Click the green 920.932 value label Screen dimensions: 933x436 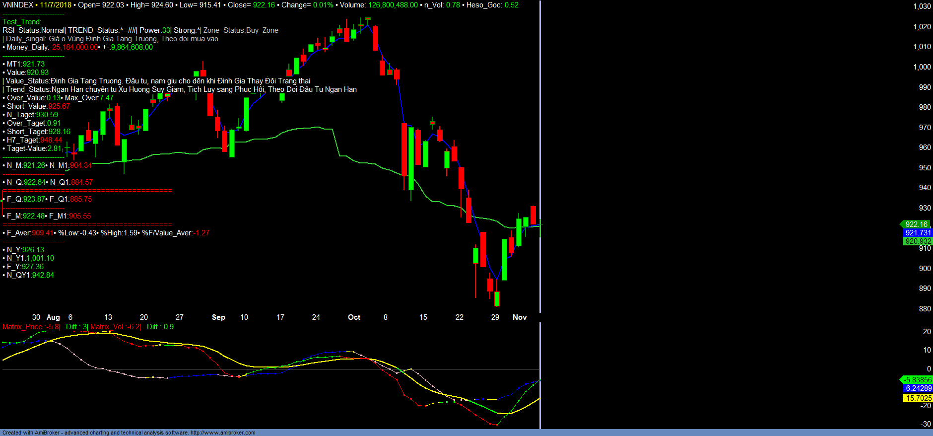click(x=918, y=241)
